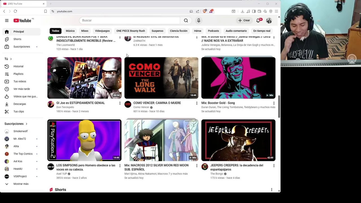Open options for MACROSS mix
361x203 pixels.
point(197,166)
